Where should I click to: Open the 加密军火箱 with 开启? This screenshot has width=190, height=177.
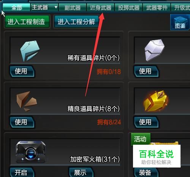[22, 172]
